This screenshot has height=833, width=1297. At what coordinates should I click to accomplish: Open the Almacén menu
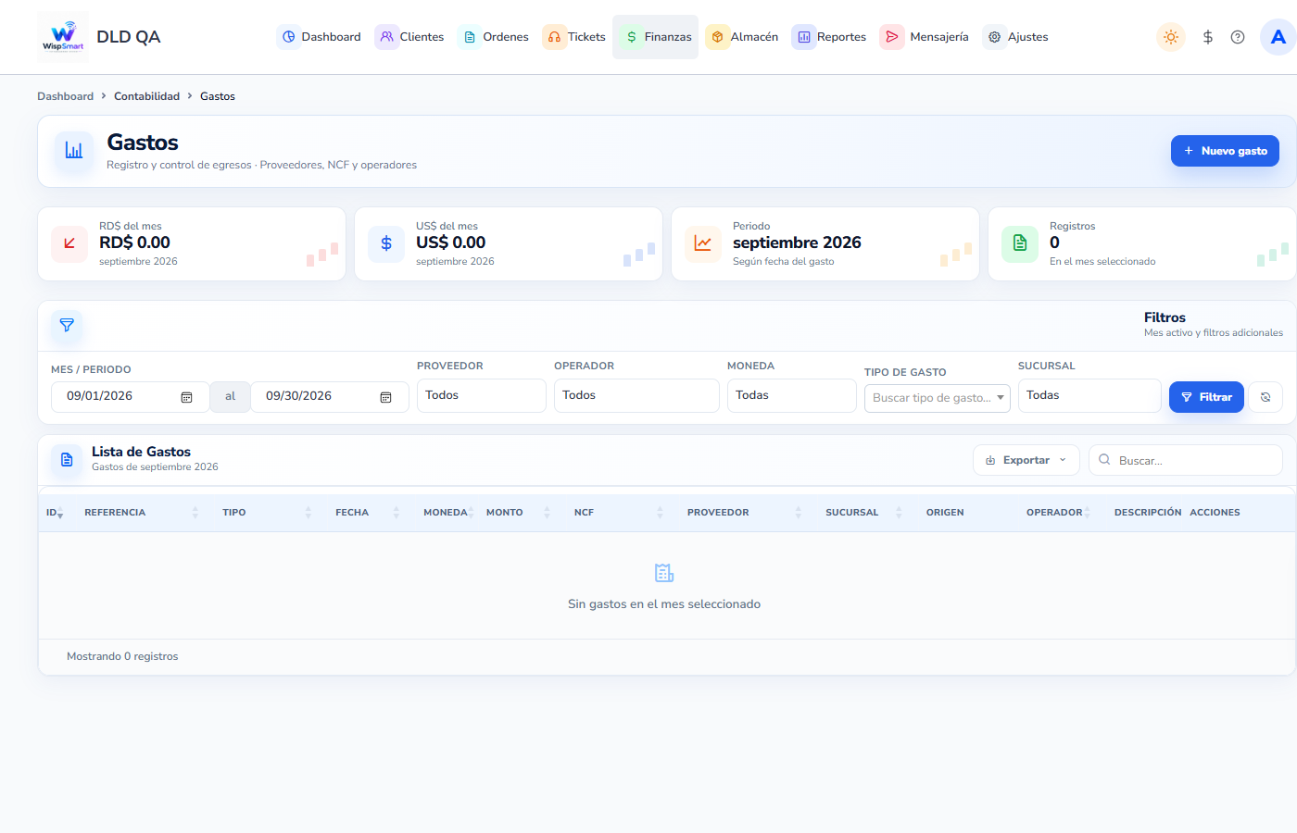coord(743,37)
